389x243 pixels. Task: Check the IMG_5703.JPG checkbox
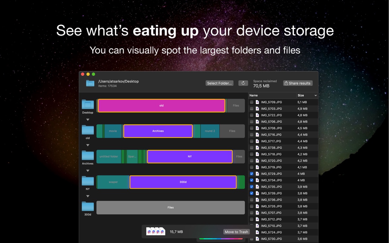click(x=252, y=109)
